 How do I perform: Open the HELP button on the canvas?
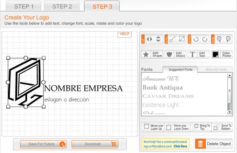point(125,34)
